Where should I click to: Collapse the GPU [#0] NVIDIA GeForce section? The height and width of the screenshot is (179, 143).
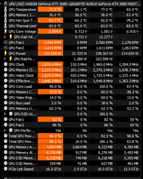click(x=1, y=4)
